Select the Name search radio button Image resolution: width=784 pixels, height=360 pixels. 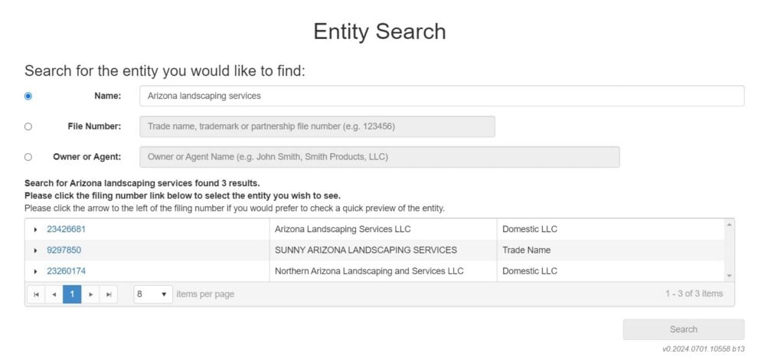28,96
